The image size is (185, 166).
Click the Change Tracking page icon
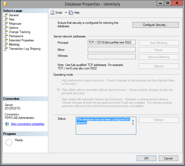[6, 32]
